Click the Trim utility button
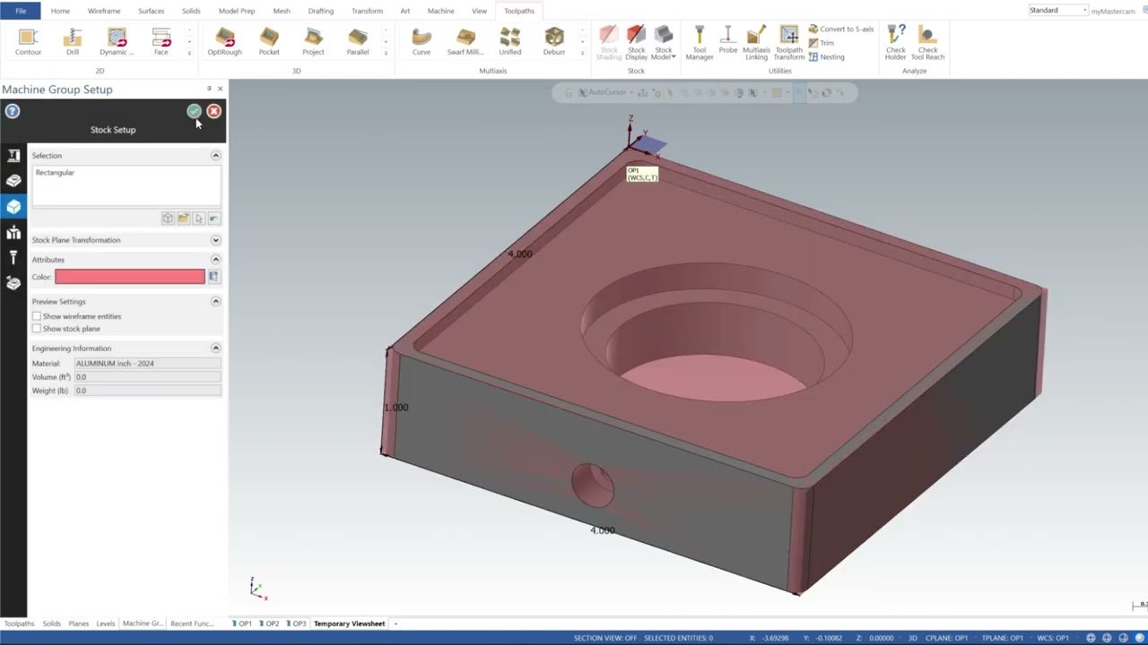Image resolution: width=1148 pixels, height=645 pixels. [x=822, y=42]
